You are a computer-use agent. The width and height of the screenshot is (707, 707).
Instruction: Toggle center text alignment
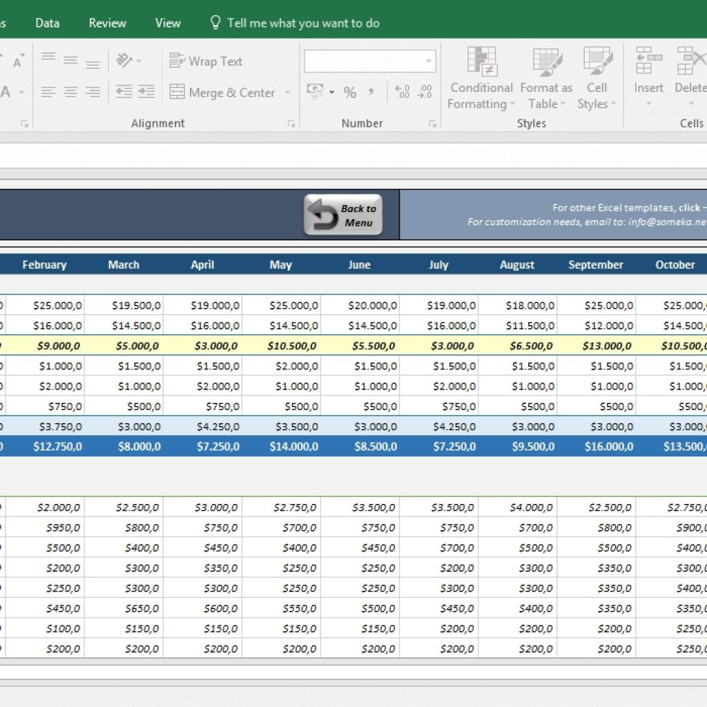pos(70,92)
